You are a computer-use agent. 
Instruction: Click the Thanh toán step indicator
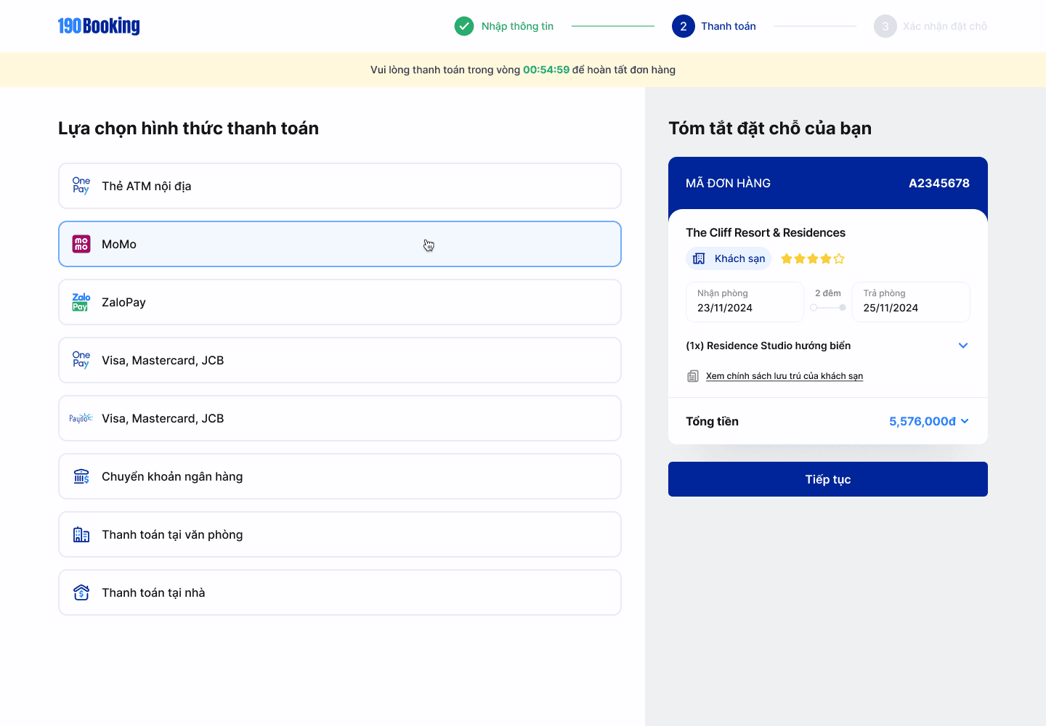(x=714, y=26)
